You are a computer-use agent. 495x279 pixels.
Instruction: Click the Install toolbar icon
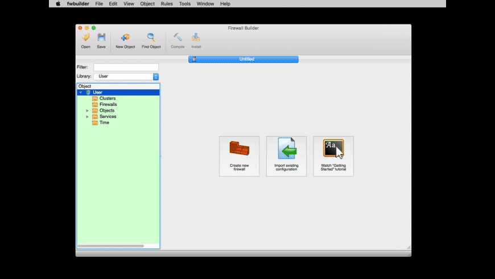[196, 38]
